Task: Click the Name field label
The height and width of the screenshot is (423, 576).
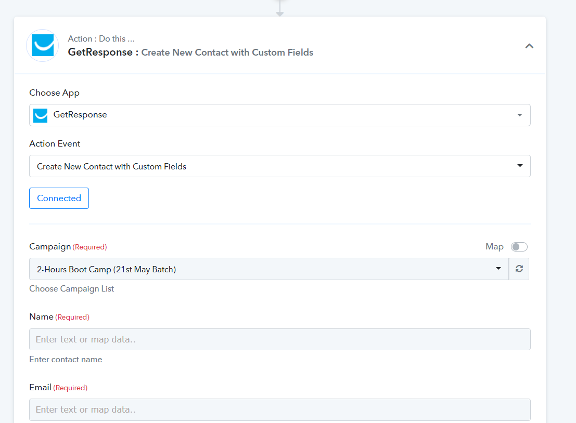Action: click(x=41, y=316)
